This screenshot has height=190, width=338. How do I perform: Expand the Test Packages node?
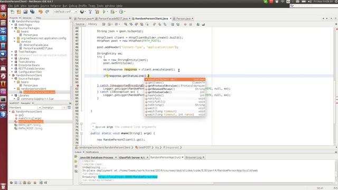coord(12,52)
